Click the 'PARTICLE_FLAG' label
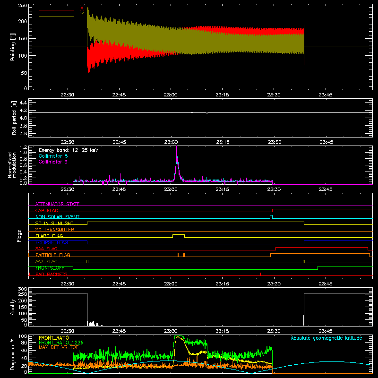378x378 pixels. [53, 255]
